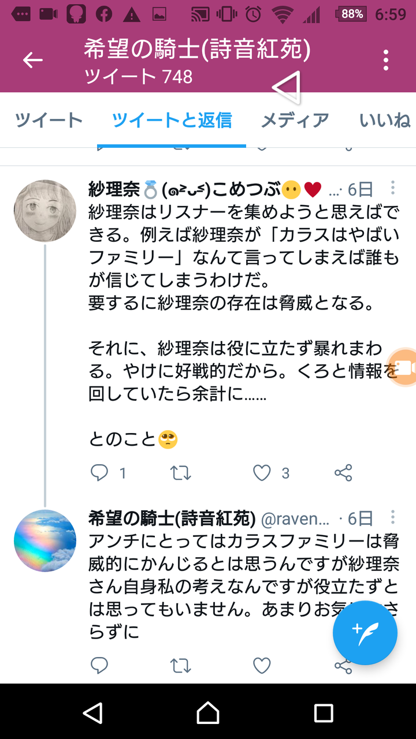Reply to 紗理奈's tweet
Viewport: 416px width, 739px height.
[100, 473]
